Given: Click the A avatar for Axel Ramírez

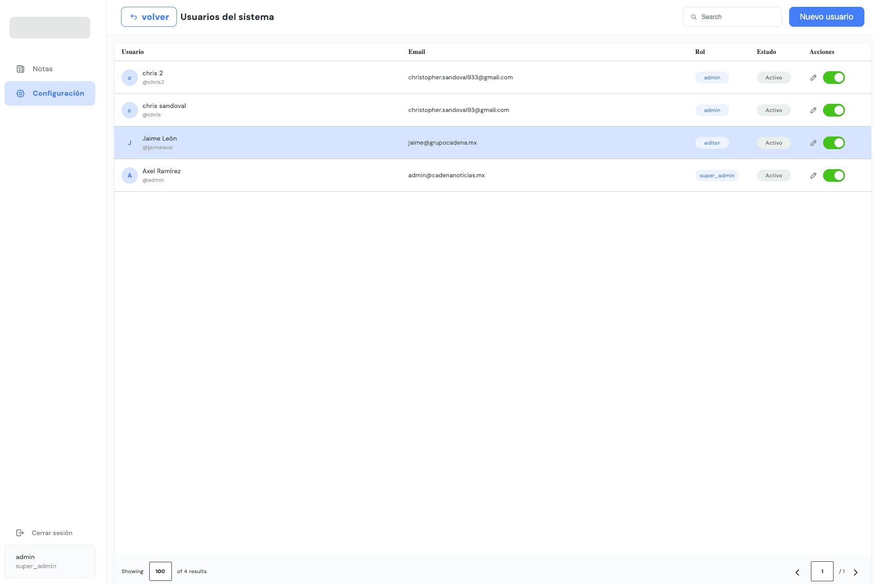Looking at the screenshot, I should pyautogui.click(x=130, y=175).
